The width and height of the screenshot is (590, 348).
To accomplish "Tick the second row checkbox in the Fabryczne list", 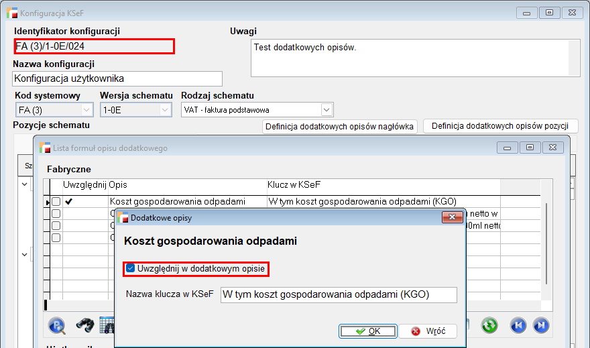I will click(x=56, y=213).
